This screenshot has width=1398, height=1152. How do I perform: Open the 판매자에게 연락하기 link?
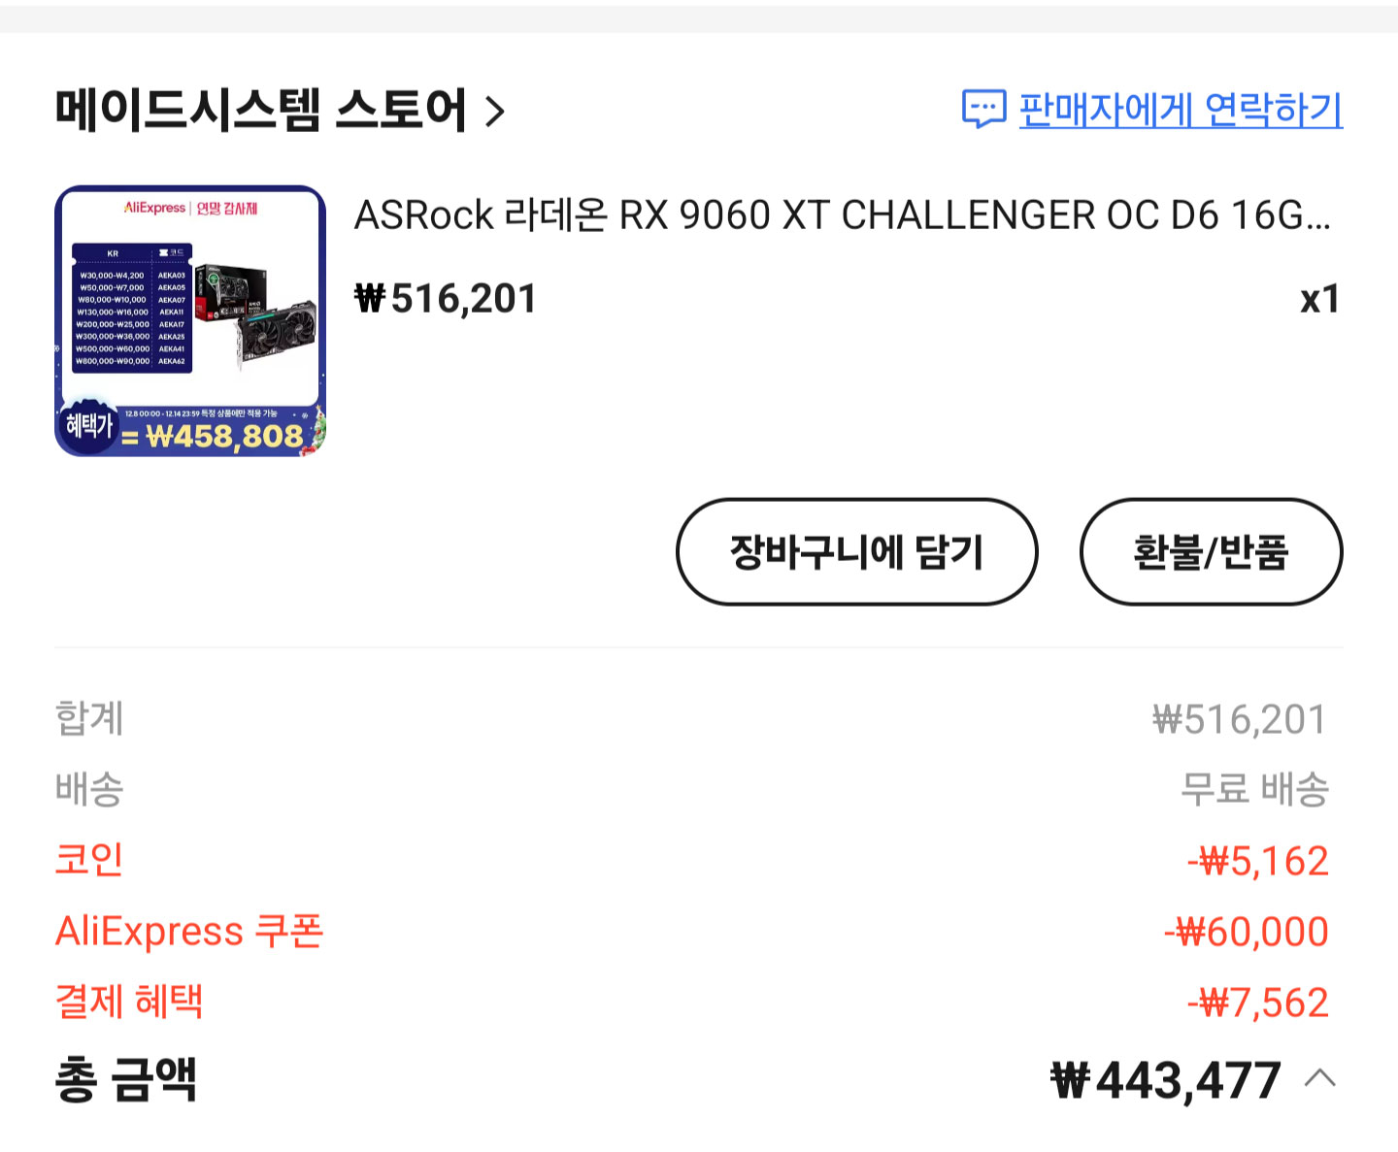click(x=1181, y=110)
